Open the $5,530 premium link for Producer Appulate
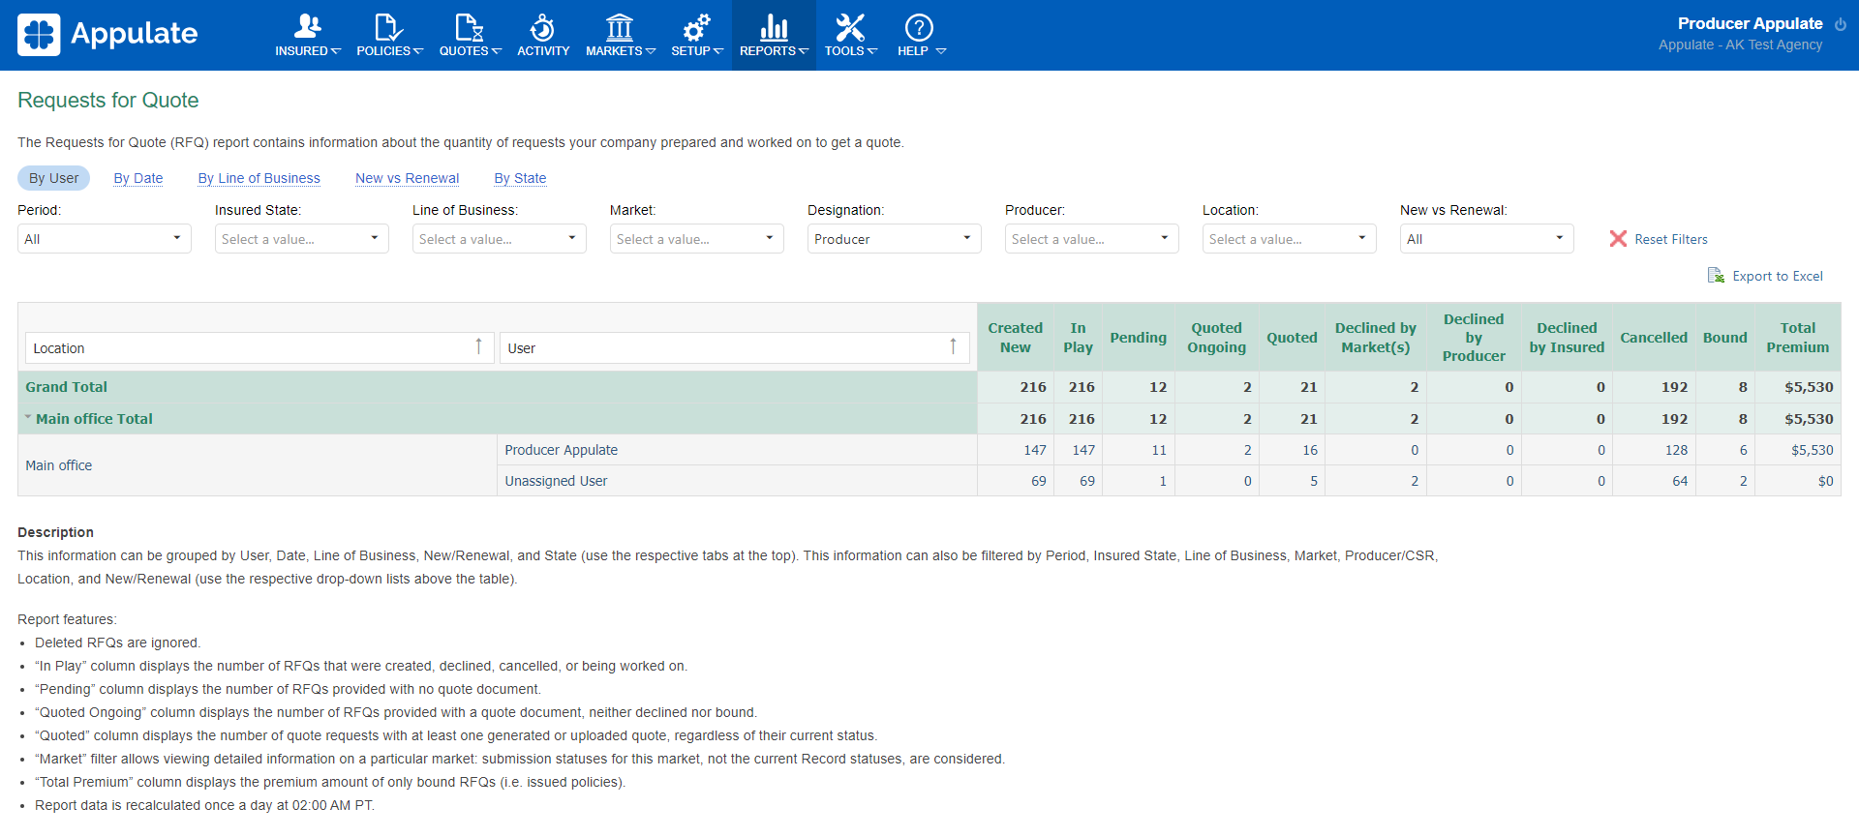This screenshot has height=837, width=1859. (1812, 450)
